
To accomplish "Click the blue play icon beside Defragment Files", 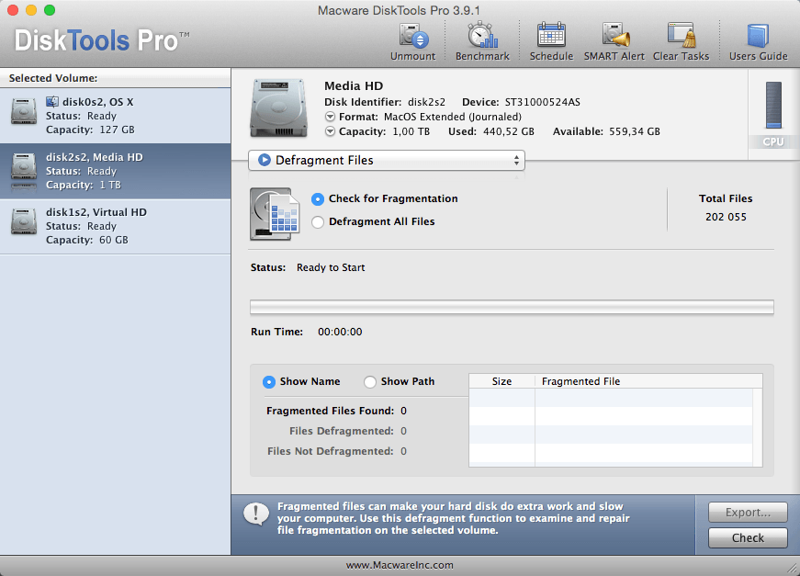I will 265,160.
